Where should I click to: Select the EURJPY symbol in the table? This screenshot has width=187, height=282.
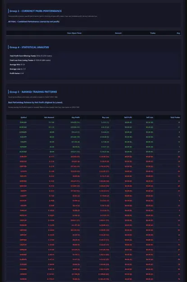[23, 142]
